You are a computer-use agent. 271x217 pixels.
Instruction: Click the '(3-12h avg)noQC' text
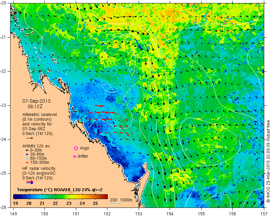(39, 173)
